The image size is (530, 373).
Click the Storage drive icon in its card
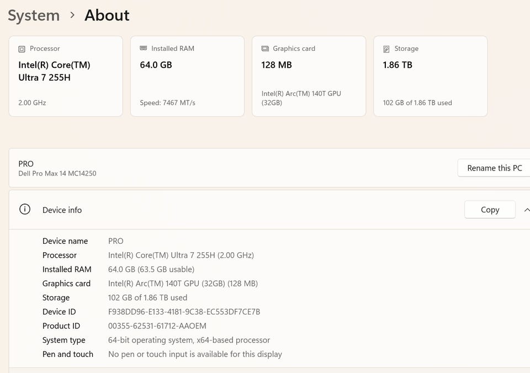[386, 49]
